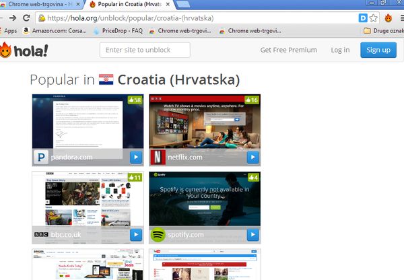Click the site lock icon in address bar
The height and width of the screenshot is (280, 404).
(x=42, y=18)
